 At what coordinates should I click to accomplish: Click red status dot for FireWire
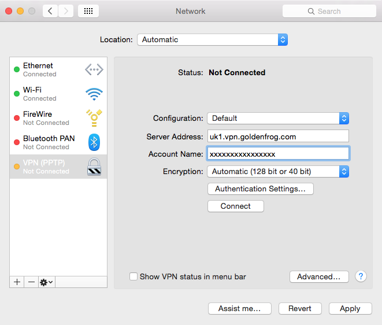[17, 118]
